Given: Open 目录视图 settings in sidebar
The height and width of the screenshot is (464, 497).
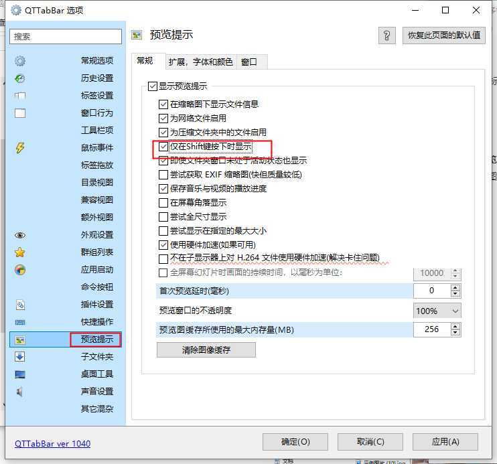Looking at the screenshot, I should coord(97,183).
